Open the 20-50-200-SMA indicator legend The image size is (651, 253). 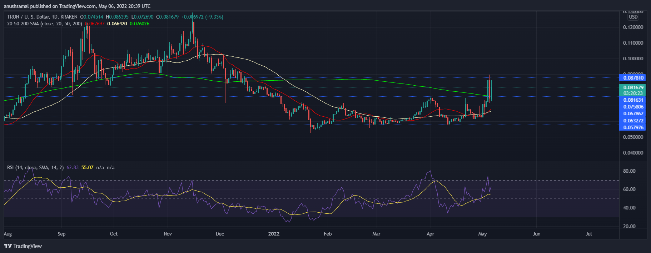[x=45, y=24]
